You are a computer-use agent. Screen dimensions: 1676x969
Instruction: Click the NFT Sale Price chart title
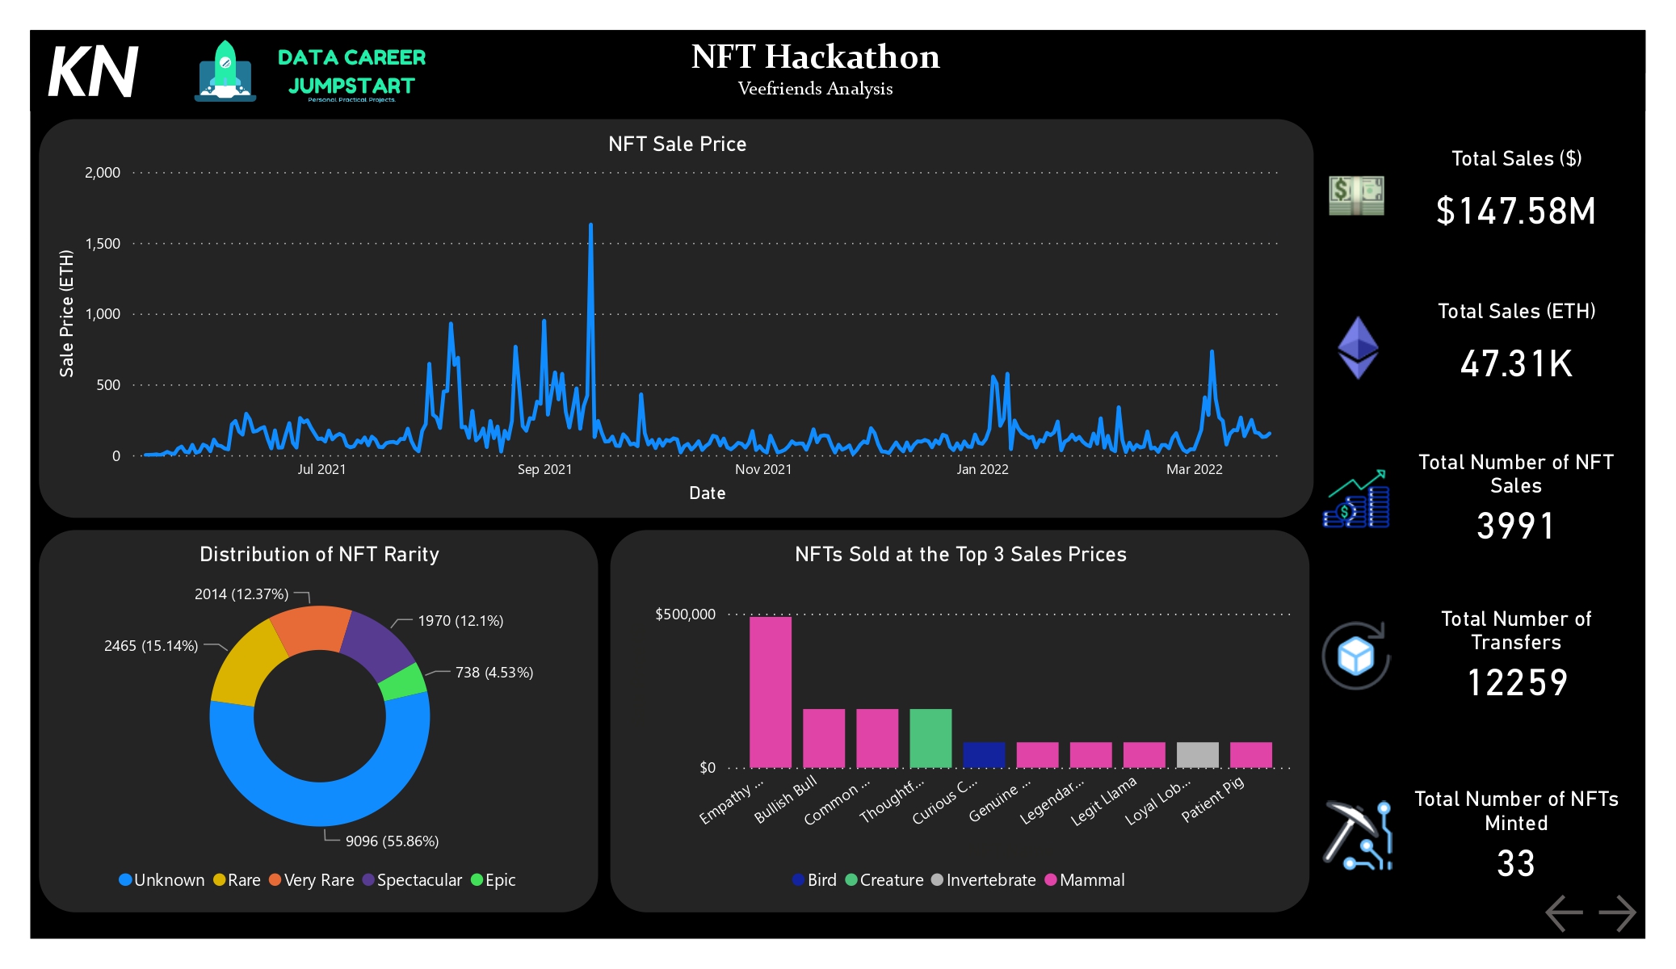pyautogui.click(x=677, y=145)
